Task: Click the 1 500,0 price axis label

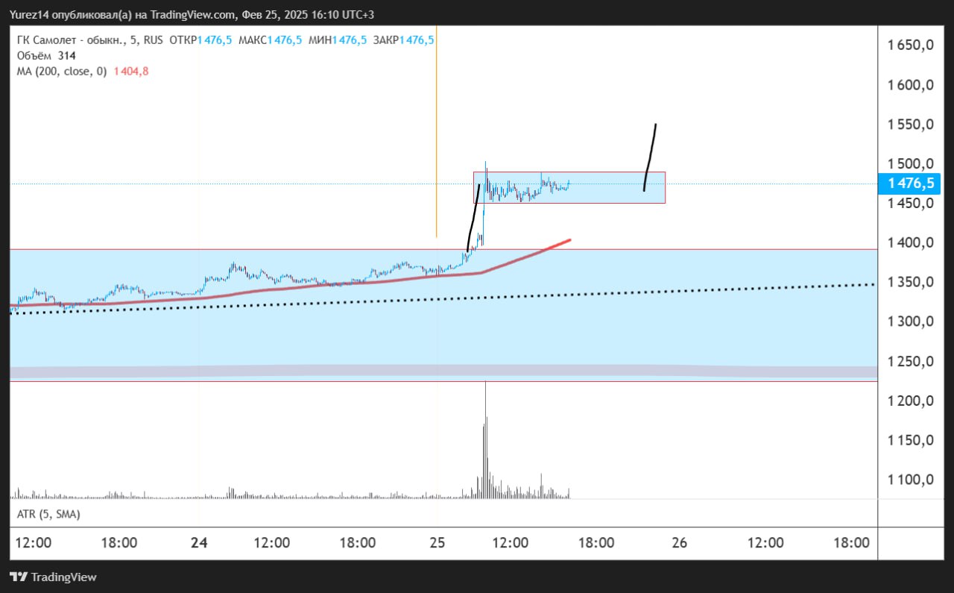Action: point(911,164)
